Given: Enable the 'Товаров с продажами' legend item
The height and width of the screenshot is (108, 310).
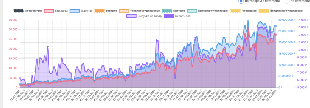Looking at the screenshot, I should [x=139, y=11].
